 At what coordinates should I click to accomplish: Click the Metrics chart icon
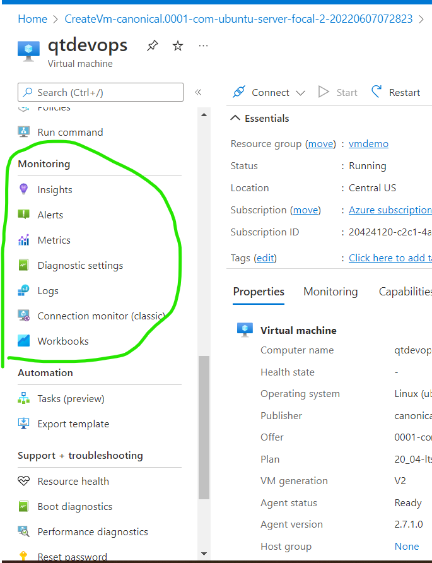point(24,240)
